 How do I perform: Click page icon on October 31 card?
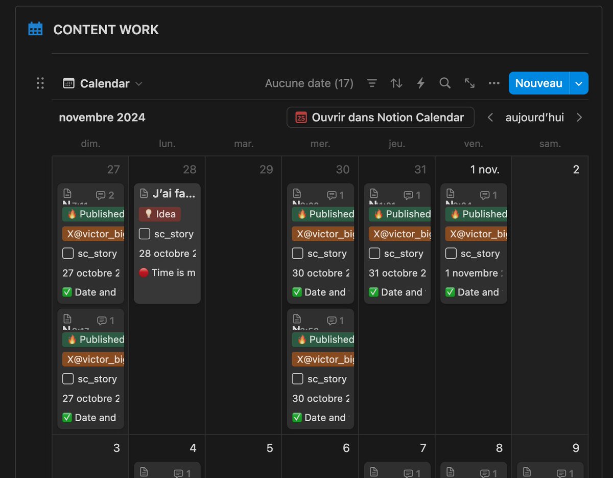click(x=373, y=193)
